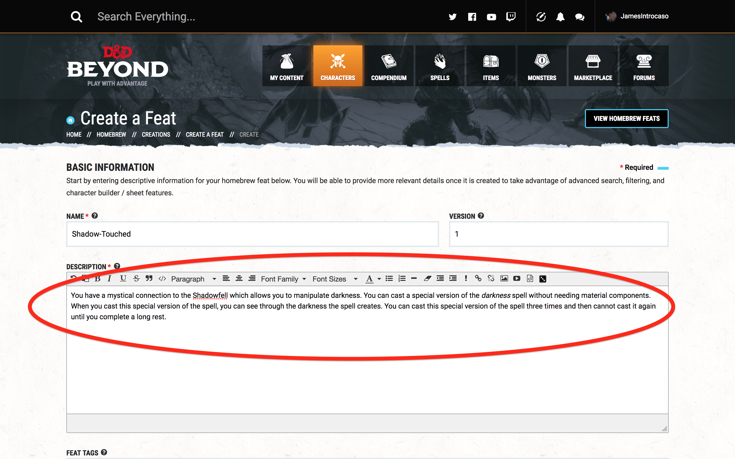Click the Name input field

252,234
